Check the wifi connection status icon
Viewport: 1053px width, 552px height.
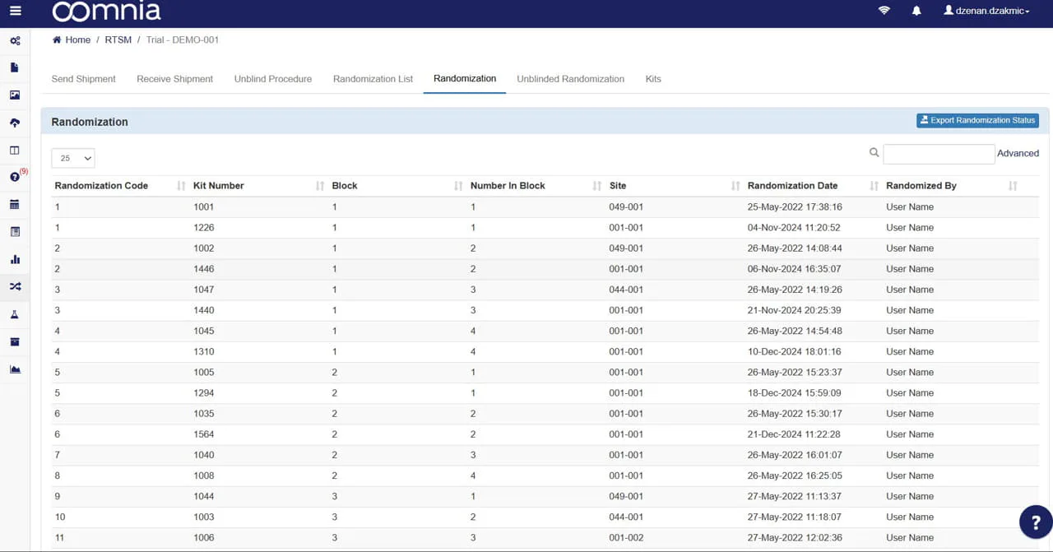(884, 11)
